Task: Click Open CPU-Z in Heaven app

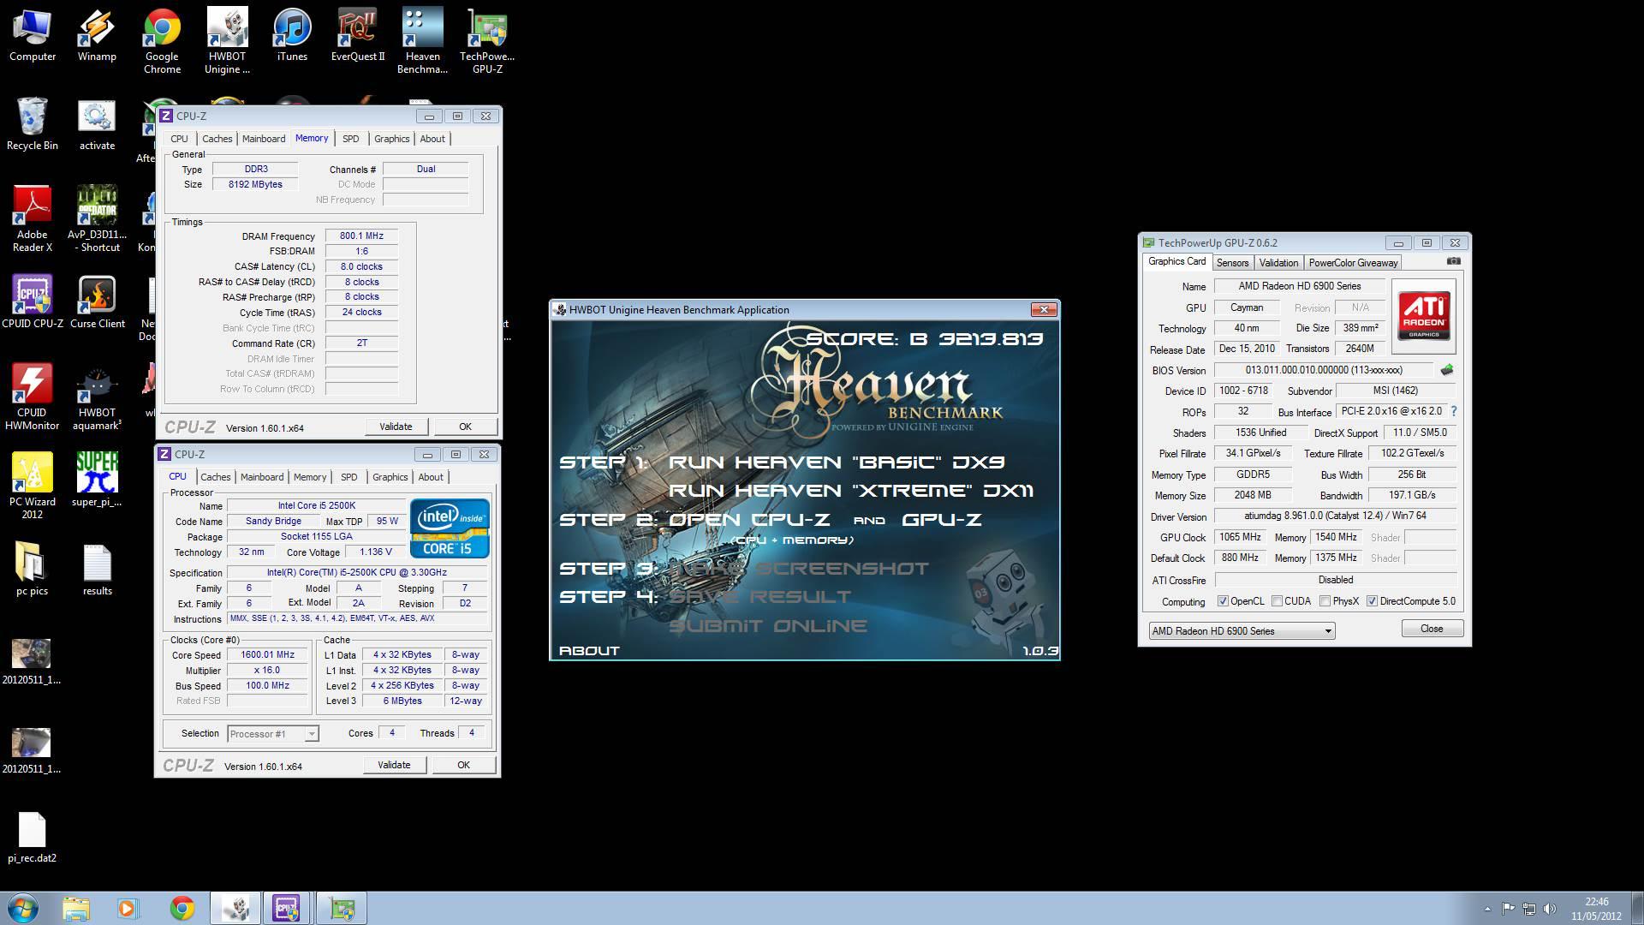Action: click(749, 520)
